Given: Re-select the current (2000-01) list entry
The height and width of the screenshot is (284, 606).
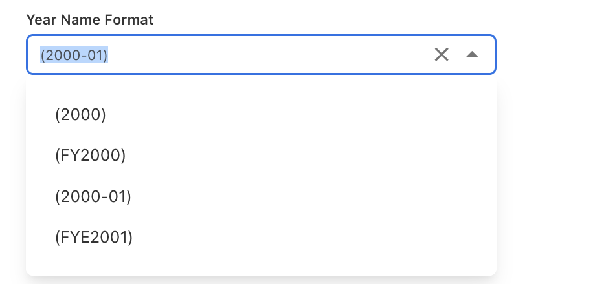Looking at the screenshot, I should pyautogui.click(x=93, y=197).
